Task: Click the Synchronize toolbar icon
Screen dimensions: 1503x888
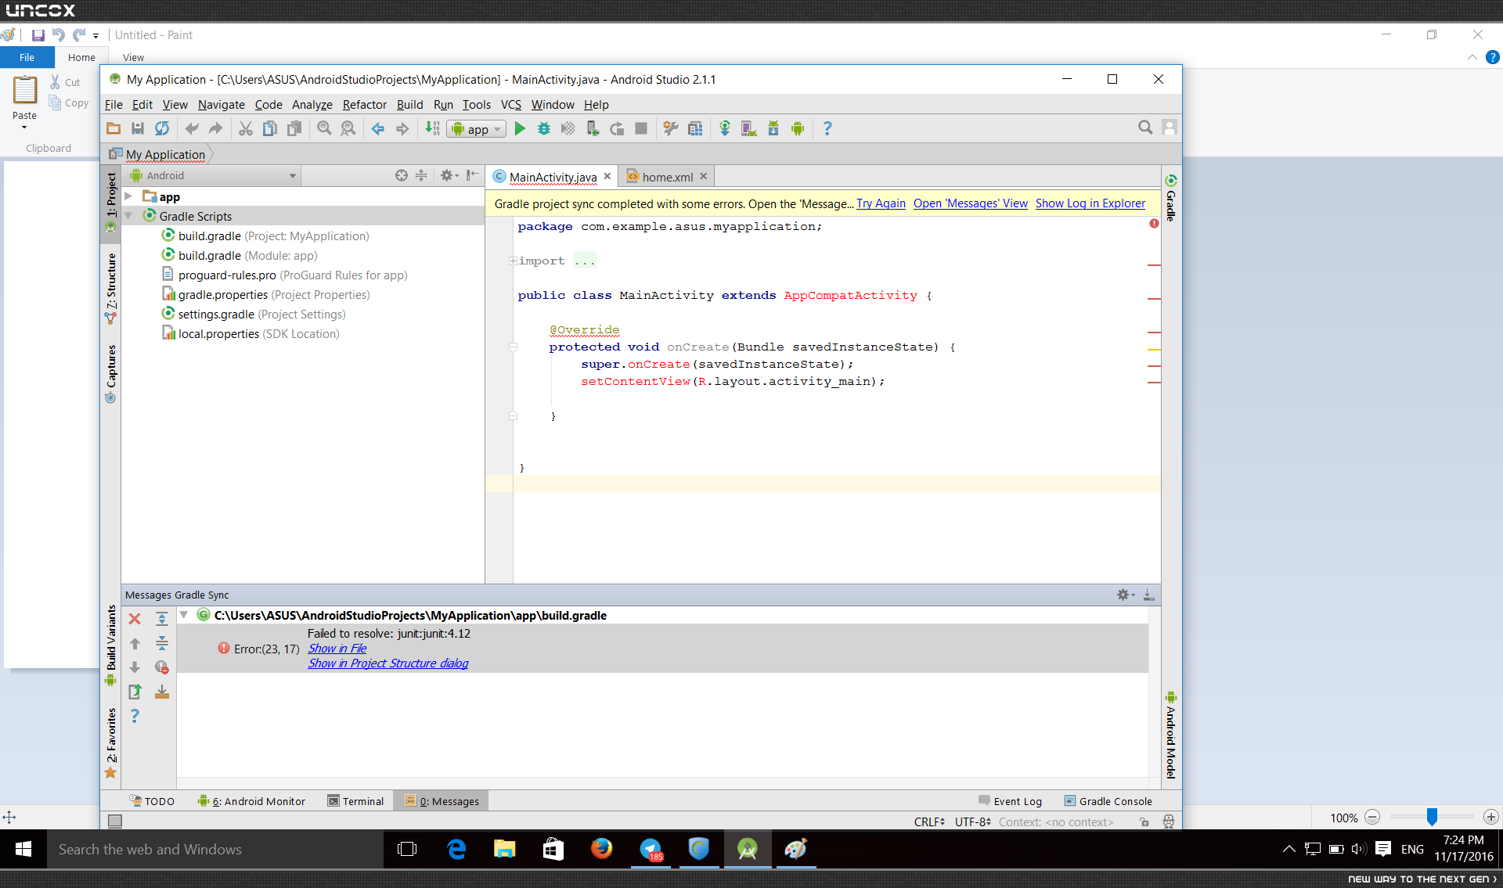Action: (x=162, y=129)
